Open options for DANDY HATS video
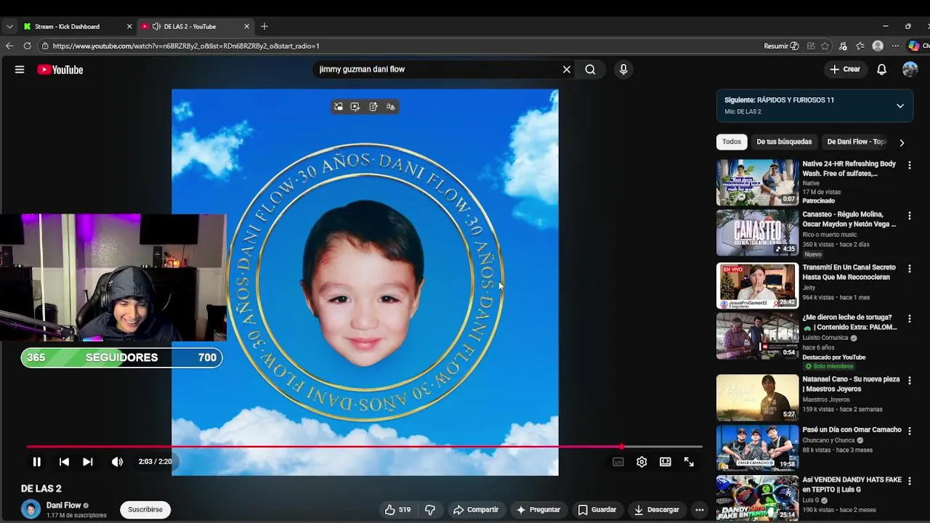930x523 pixels. [x=909, y=482]
